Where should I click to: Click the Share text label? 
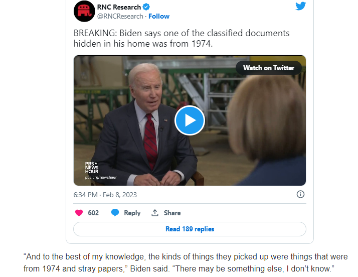(172, 213)
